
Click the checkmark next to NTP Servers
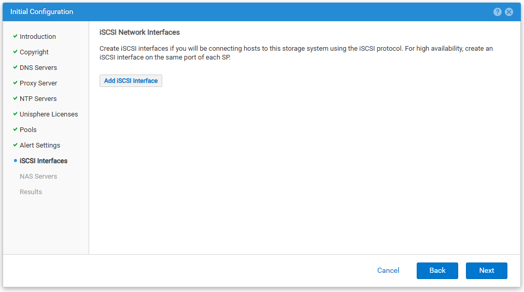pyautogui.click(x=15, y=98)
